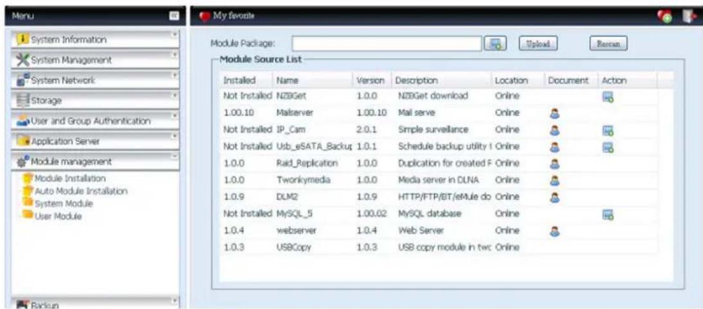Click the 'Web Server' description cell

pyautogui.click(x=421, y=231)
